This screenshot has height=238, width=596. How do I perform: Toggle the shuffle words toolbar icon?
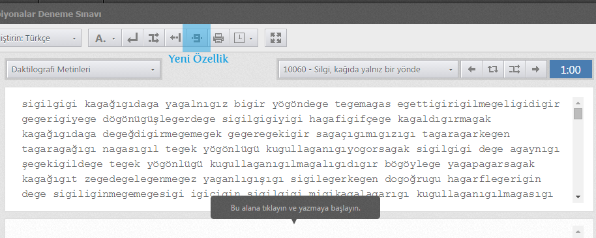pyautogui.click(x=154, y=38)
